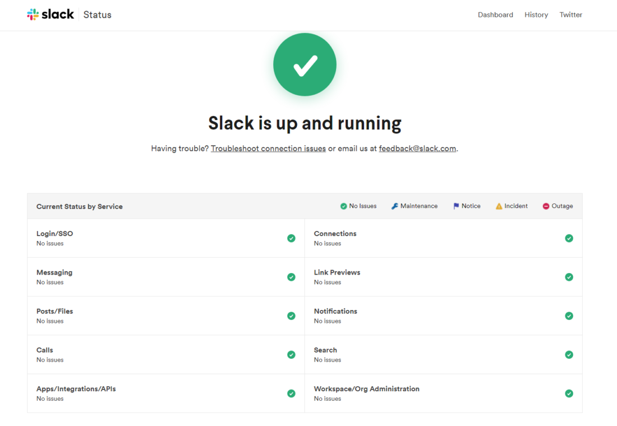Viewport: 617px width, 426px height.
Task: Click the green No Issues legend icon
Action: [x=343, y=206]
